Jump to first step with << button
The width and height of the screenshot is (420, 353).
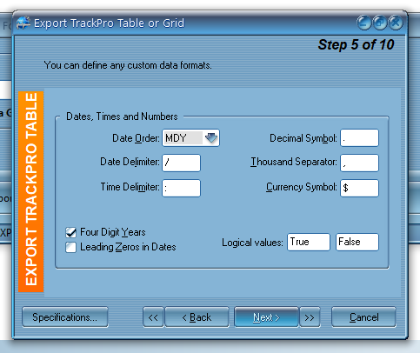tap(153, 317)
